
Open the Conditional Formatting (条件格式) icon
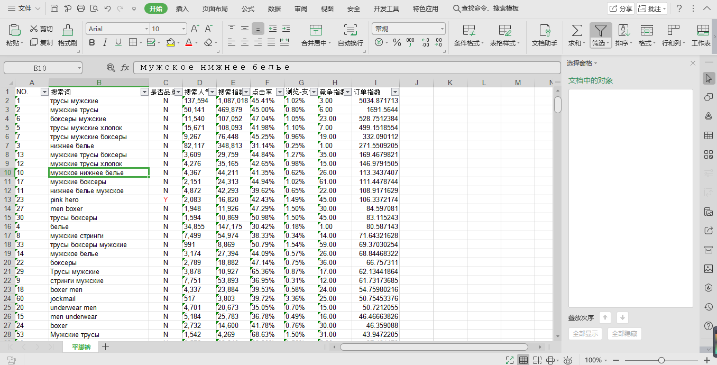469,30
